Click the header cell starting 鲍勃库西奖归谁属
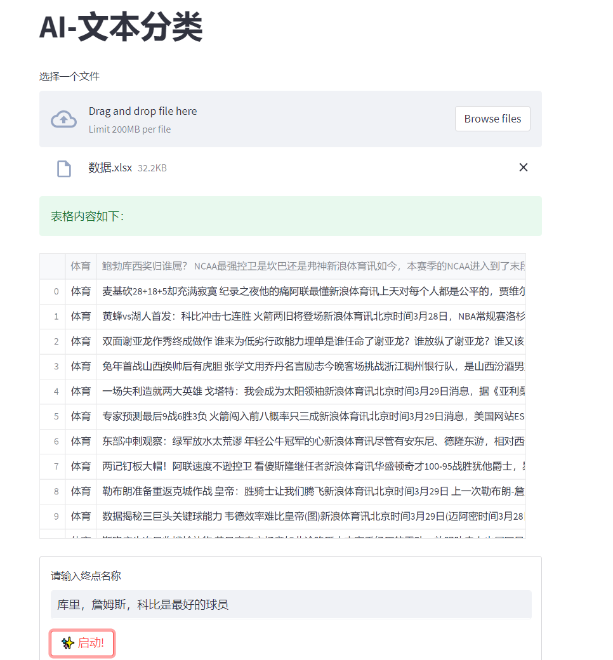Image resolution: width=613 pixels, height=660 pixels. (311, 266)
